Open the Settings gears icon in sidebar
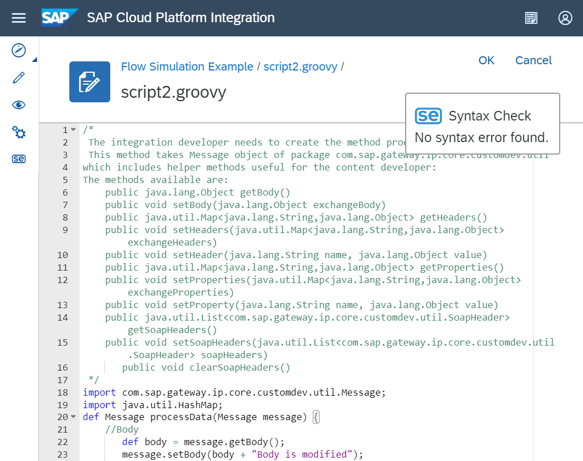583x461 pixels. (19, 132)
